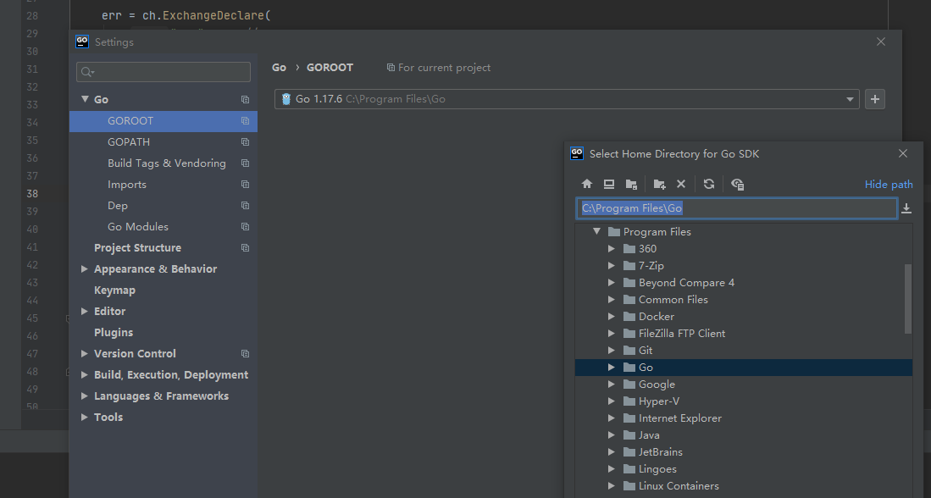931x498 pixels.
Task: Click project-scope icon beside GOPATH
Action: coord(245,142)
